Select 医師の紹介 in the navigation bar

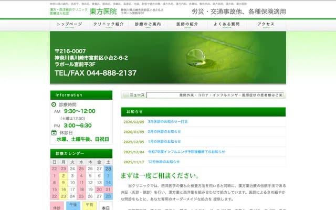(x=188, y=25)
